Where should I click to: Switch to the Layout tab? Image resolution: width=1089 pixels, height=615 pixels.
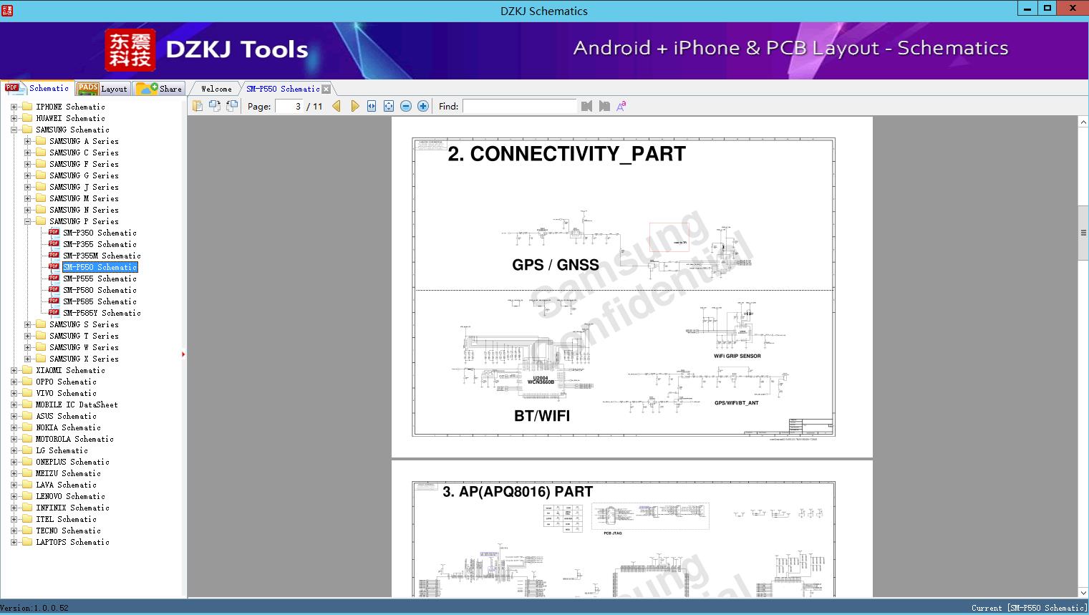pyautogui.click(x=102, y=89)
